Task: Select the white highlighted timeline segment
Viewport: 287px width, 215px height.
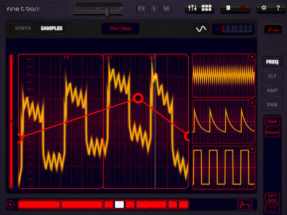Action: 119,204
